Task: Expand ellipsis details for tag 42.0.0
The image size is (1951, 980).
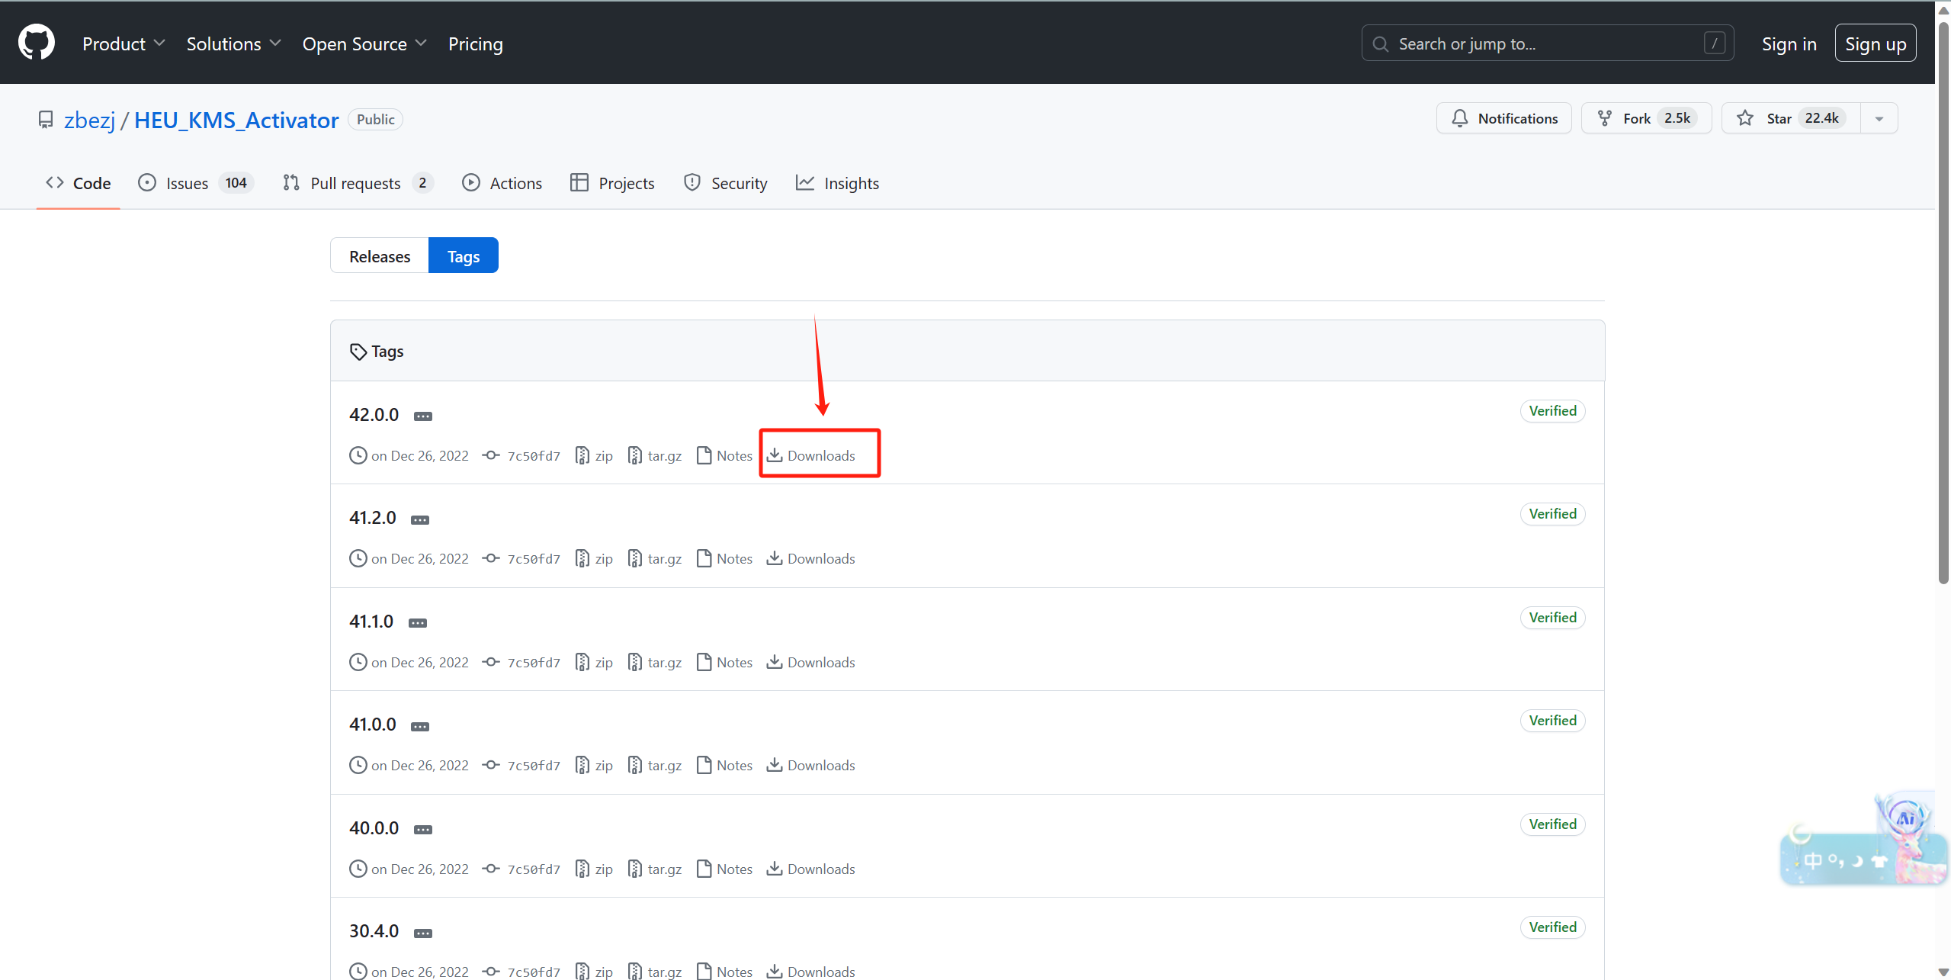Action: (423, 416)
